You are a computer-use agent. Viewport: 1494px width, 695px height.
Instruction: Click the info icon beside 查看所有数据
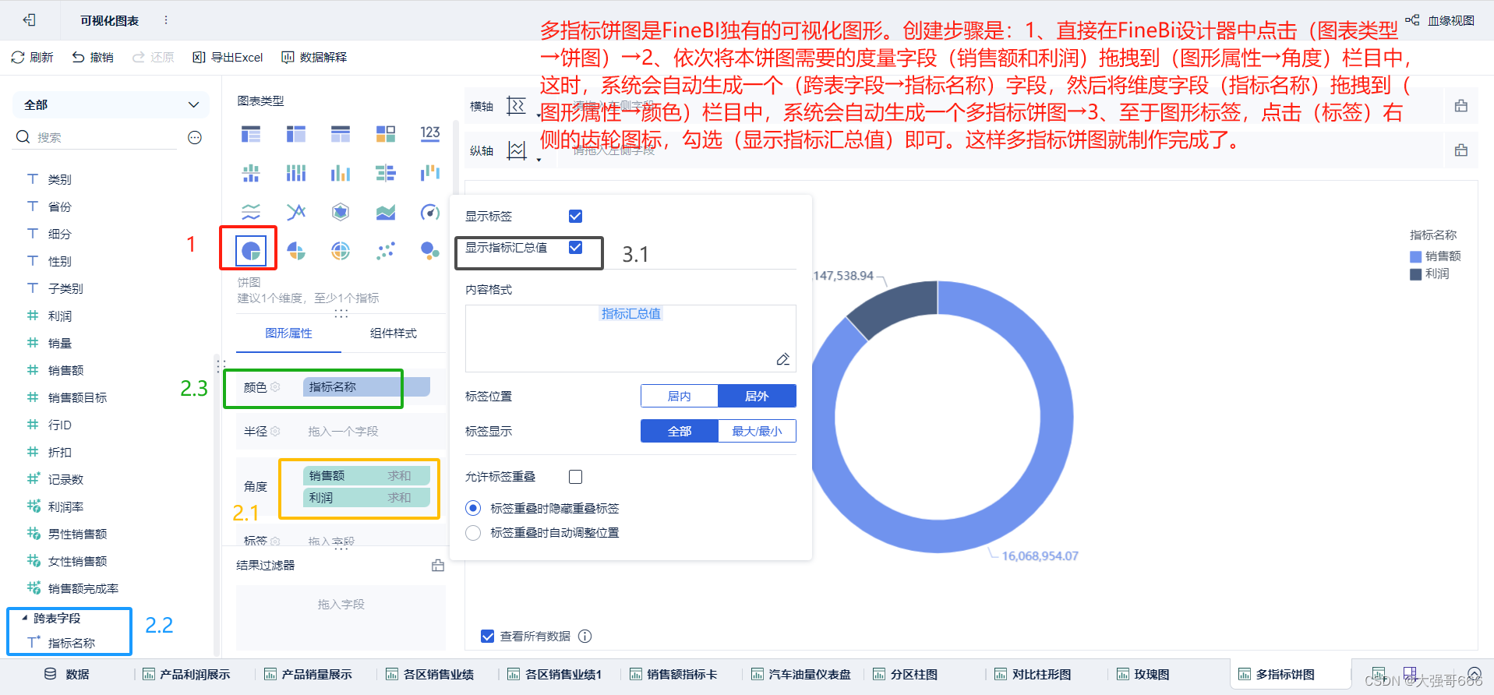[585, 636]
